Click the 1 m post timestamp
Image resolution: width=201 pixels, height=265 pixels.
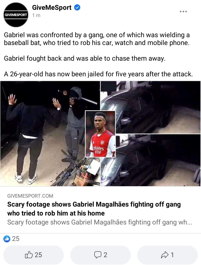(x=36, y=15)
